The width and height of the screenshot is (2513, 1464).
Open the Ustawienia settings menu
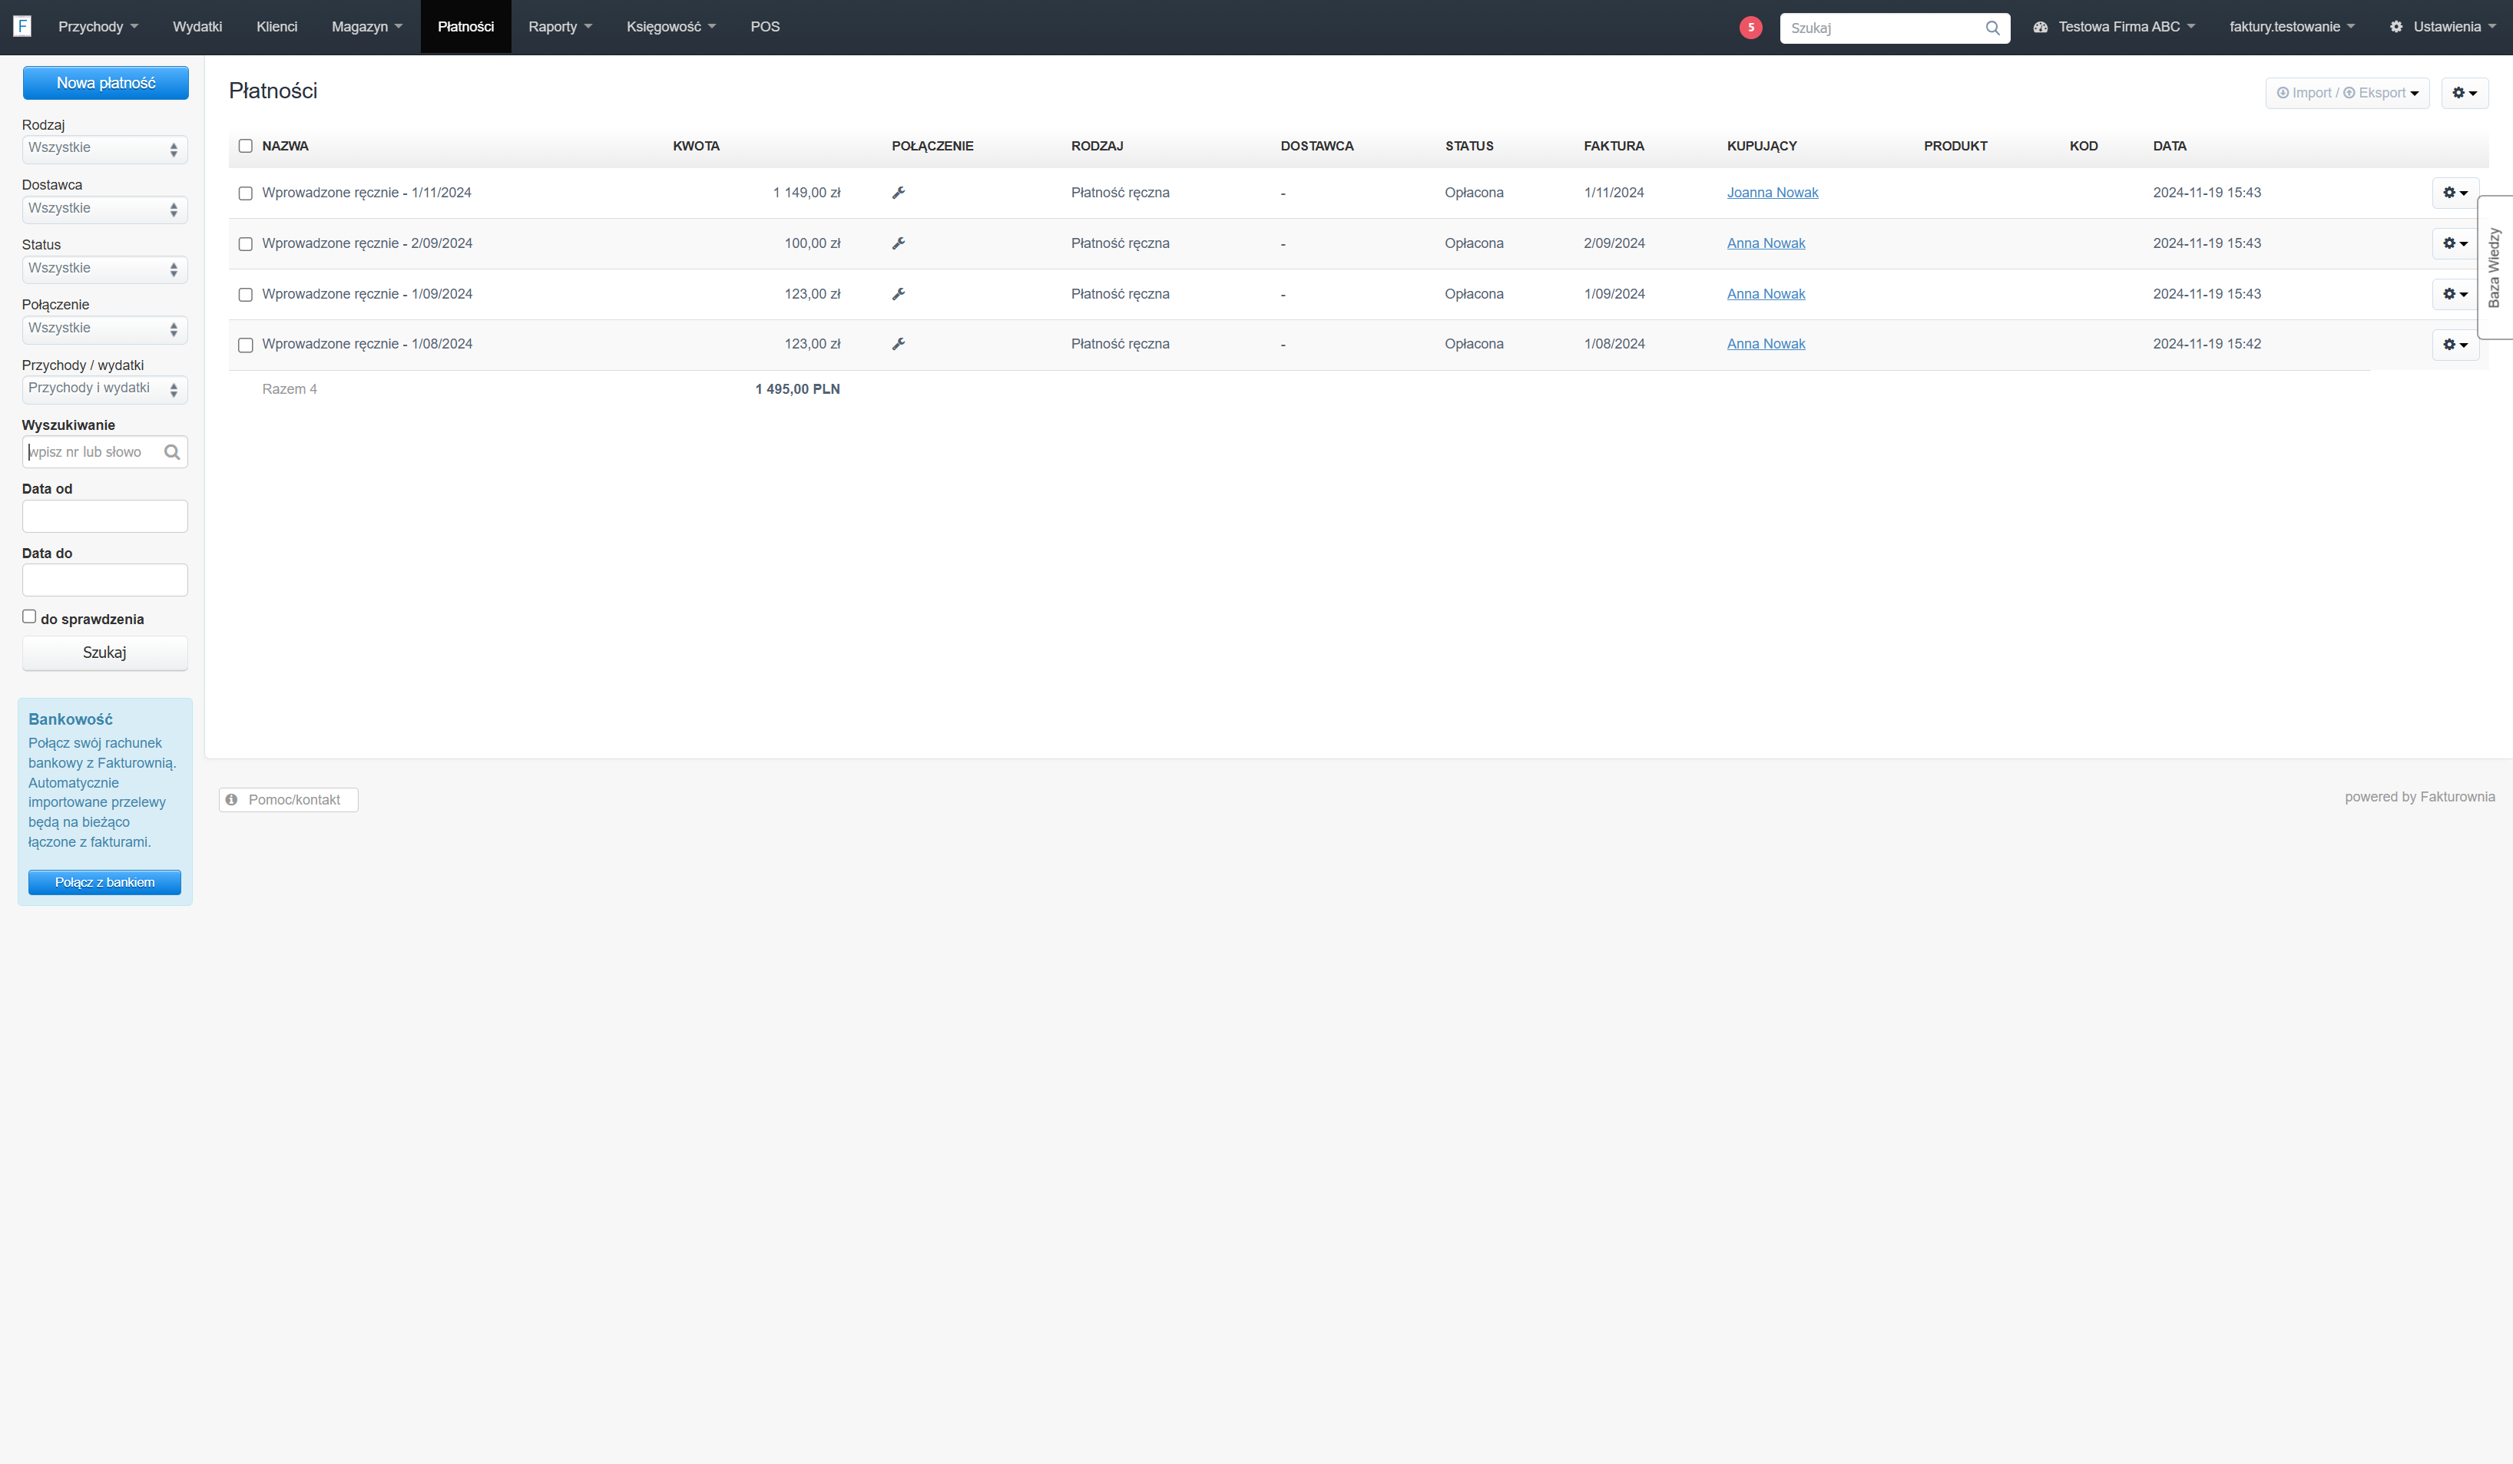(x=2442, y=27)
